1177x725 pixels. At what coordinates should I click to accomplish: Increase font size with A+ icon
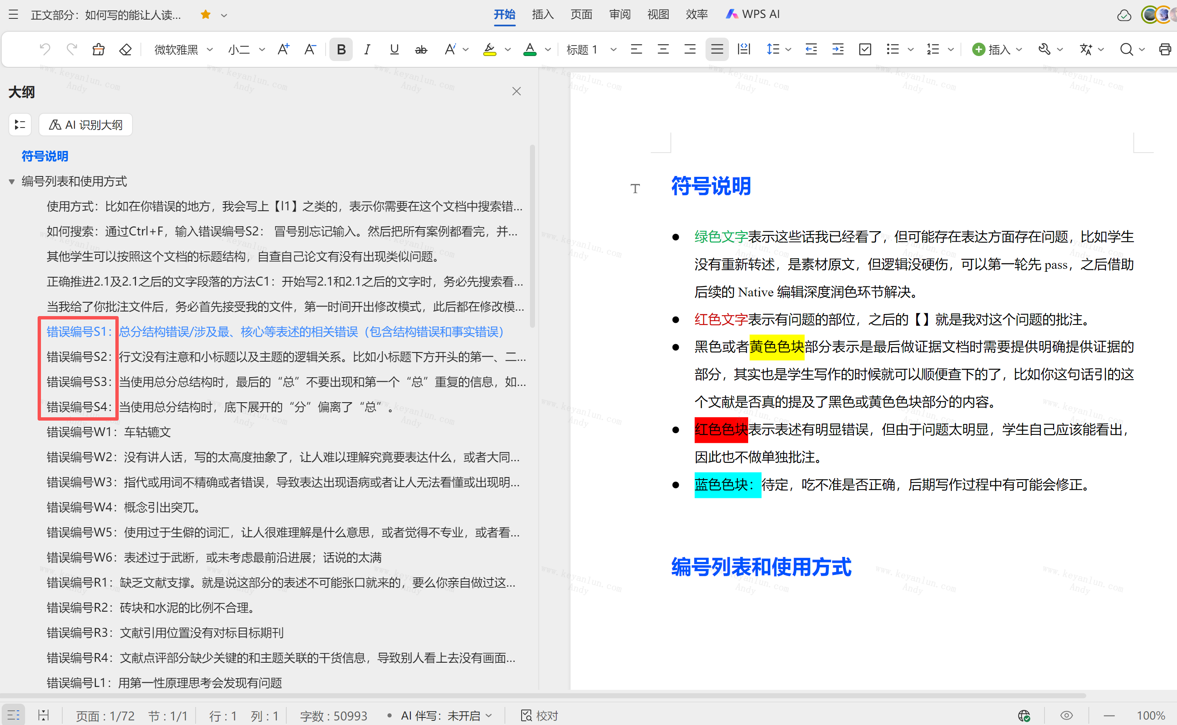283,49
